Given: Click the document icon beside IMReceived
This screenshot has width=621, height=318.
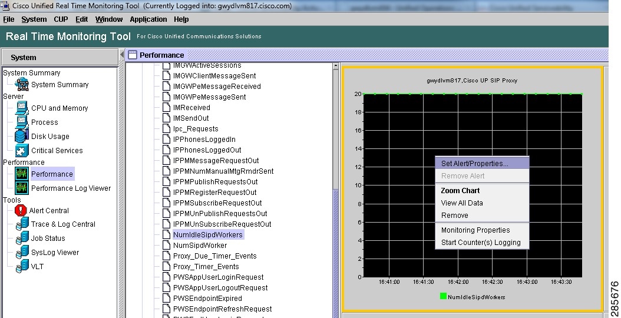Looking at the screenshot, I should click(167, 107).
